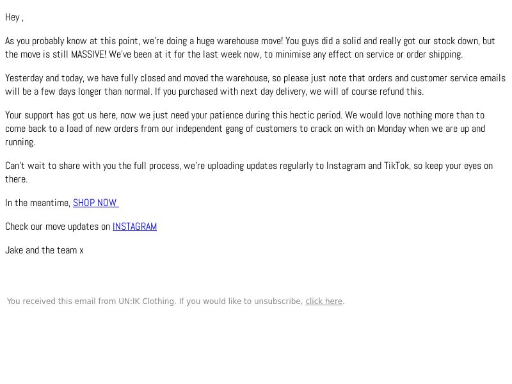Click the word 'MASSIVE!' in first paragraph
Viewport: 512px width, 384px height.
click(88, 54)
